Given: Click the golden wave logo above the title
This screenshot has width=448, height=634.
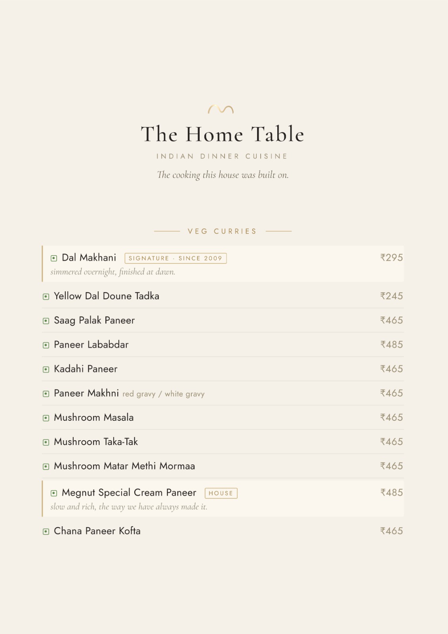Looking at the screenshot, I should 221,109.
